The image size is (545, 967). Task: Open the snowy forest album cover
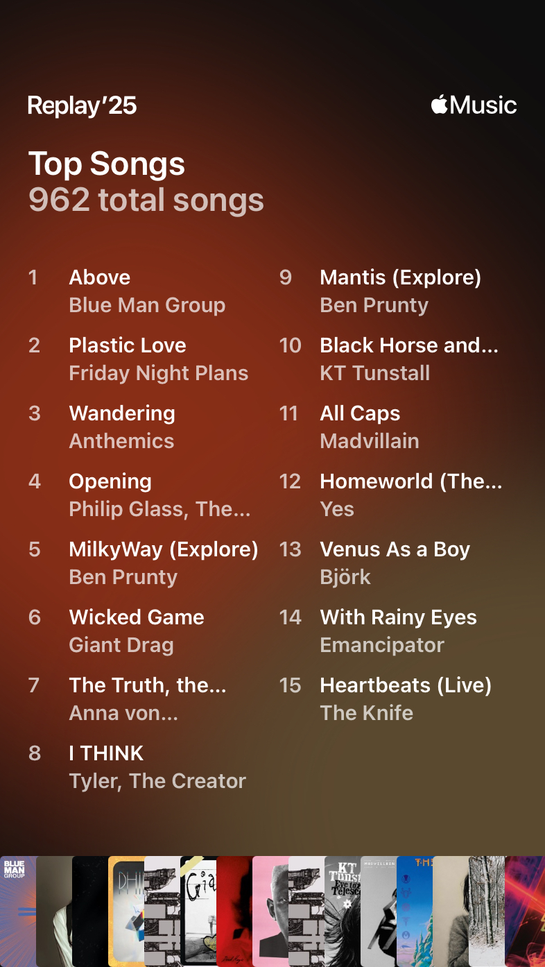487,911
